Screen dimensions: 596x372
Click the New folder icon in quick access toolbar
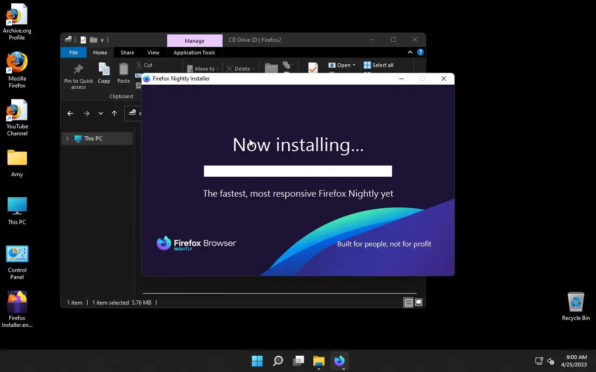(x=94, y=40)
